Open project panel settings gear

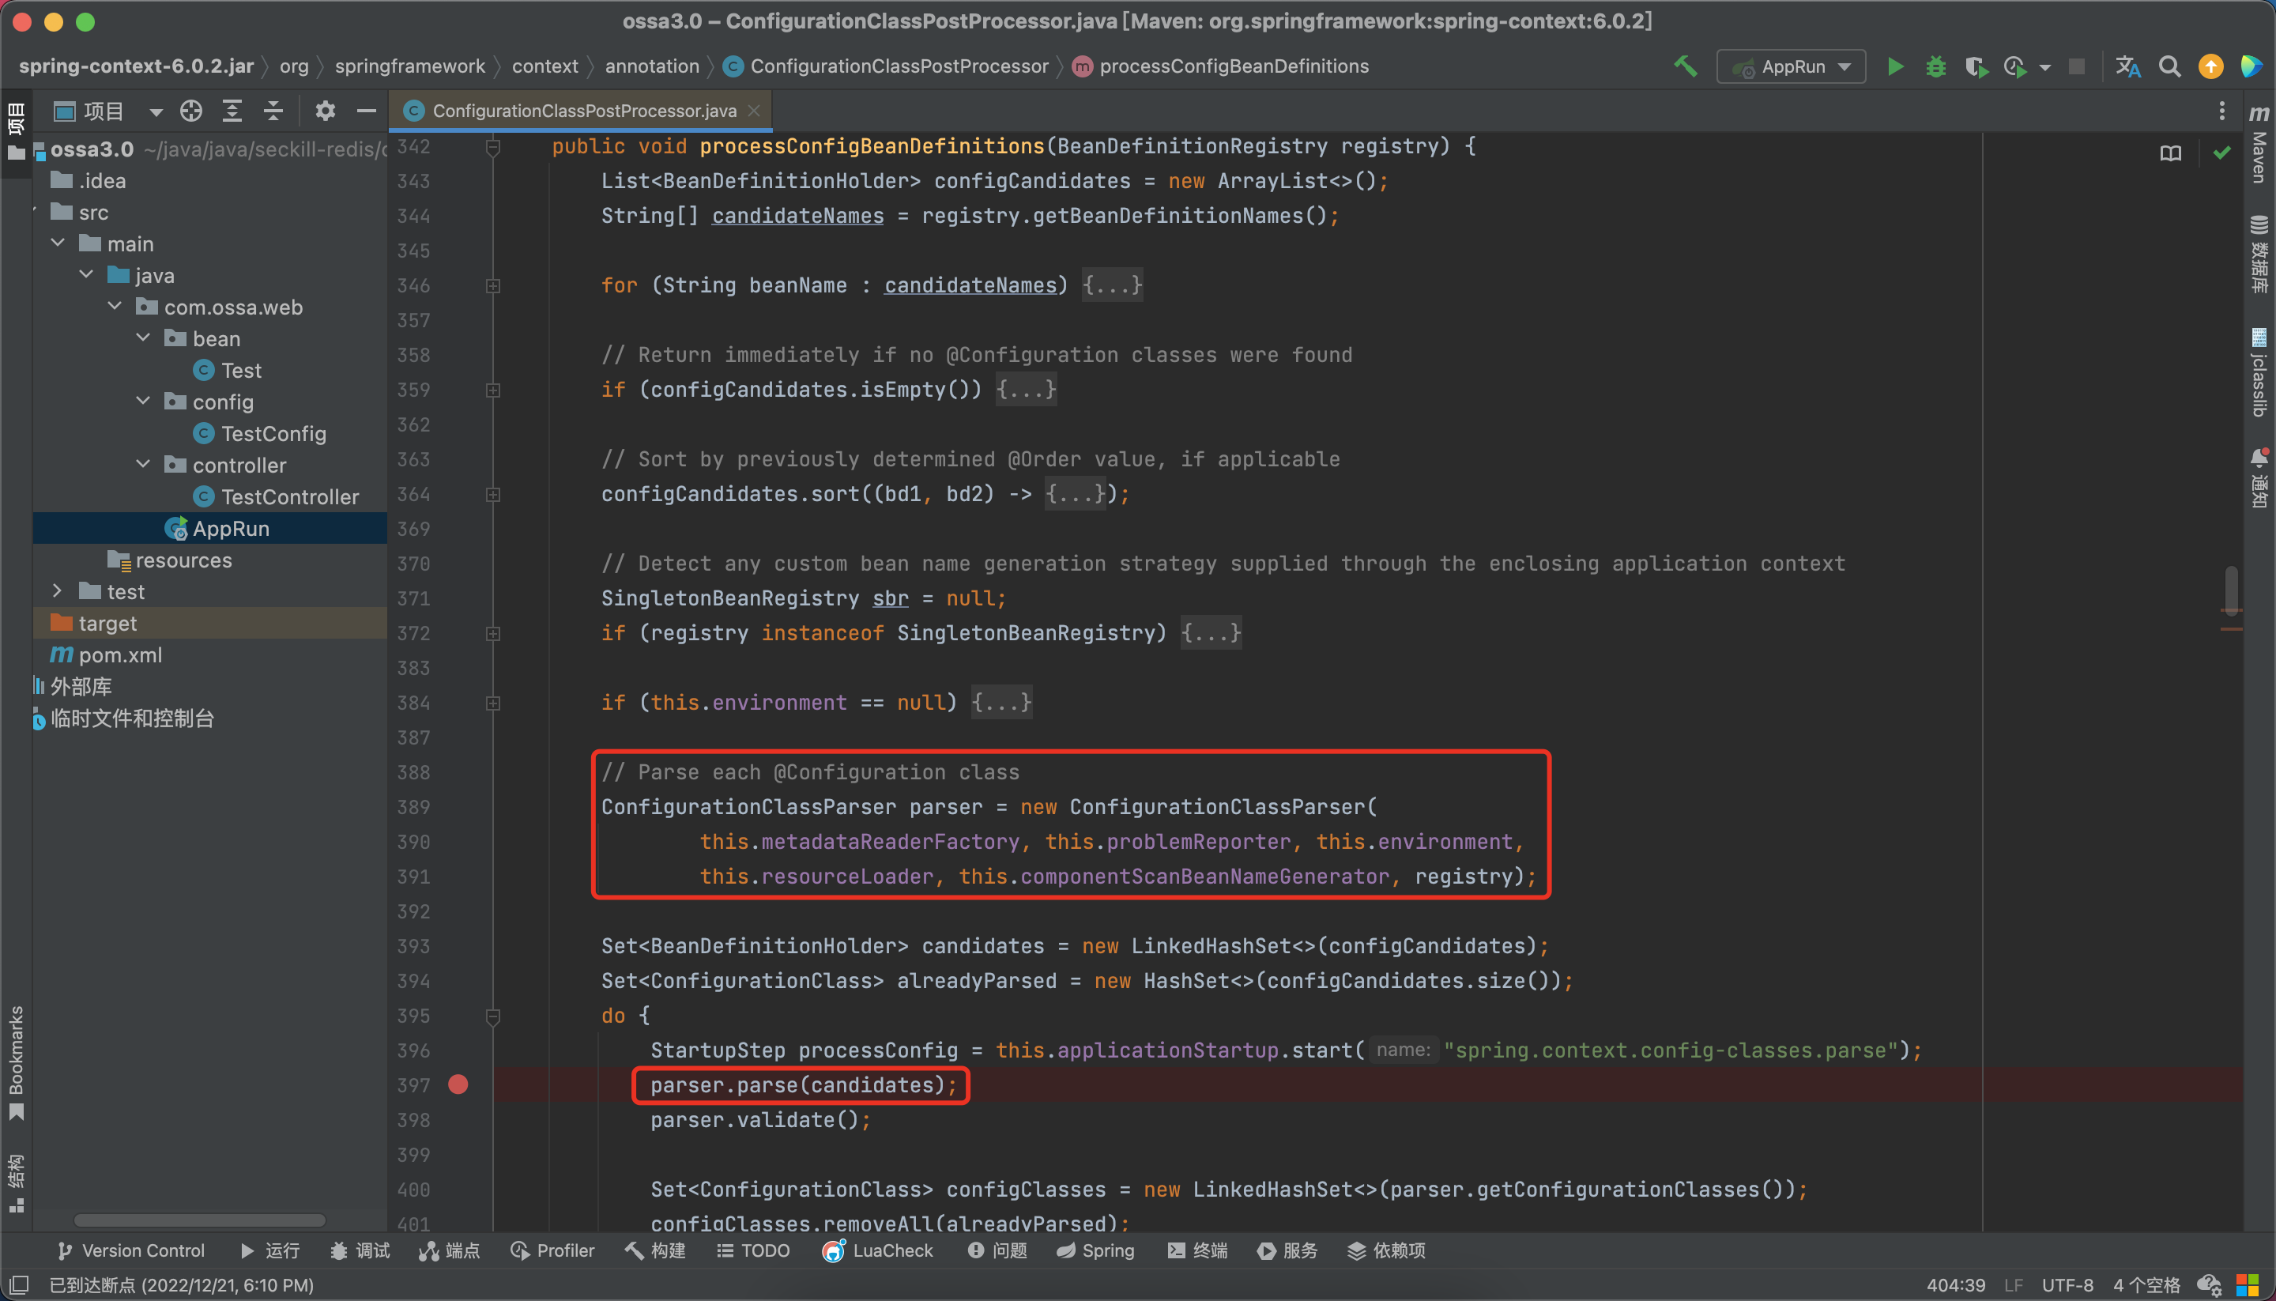tap(325, 111)
